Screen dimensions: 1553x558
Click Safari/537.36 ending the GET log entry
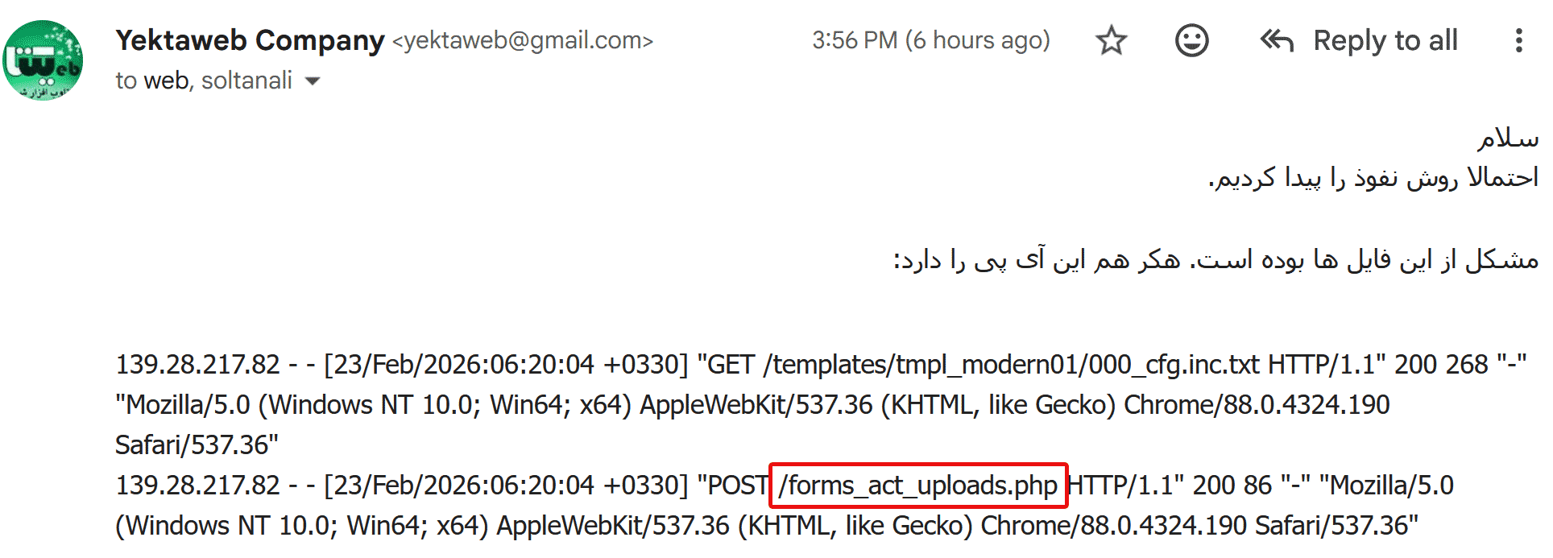point(197,445)
